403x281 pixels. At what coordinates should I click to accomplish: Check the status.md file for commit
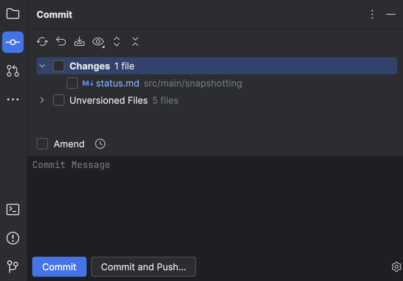72,83
